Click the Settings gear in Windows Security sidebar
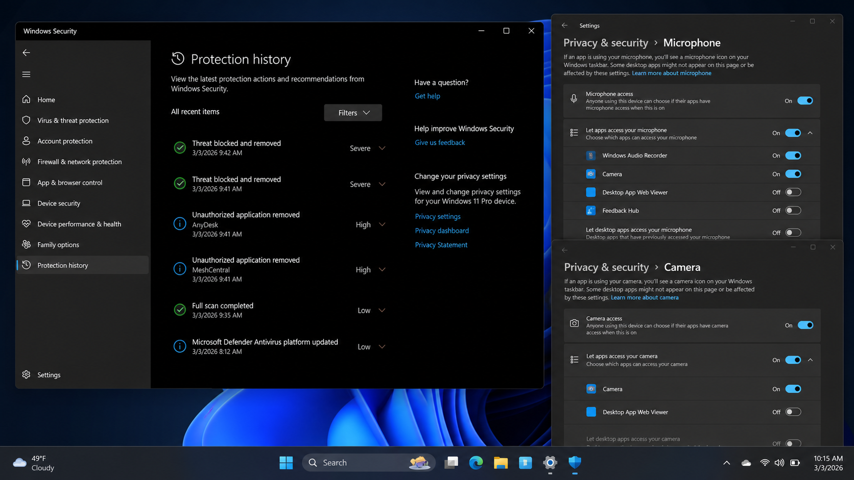Screen dimensions: 854x480 pos(27,374)
